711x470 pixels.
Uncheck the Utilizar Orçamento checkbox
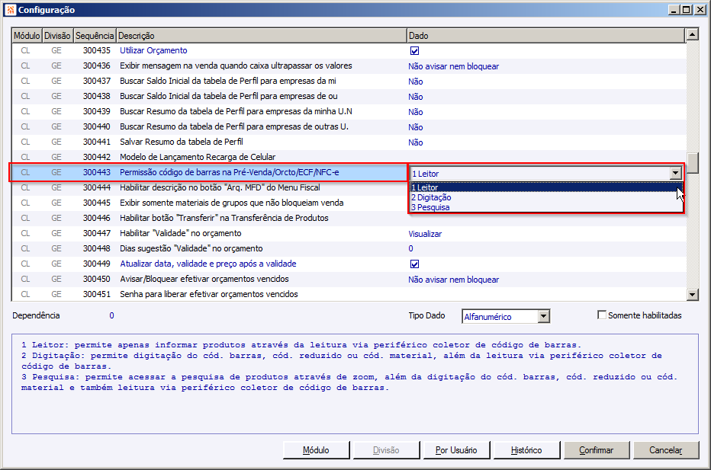point(414,51)
